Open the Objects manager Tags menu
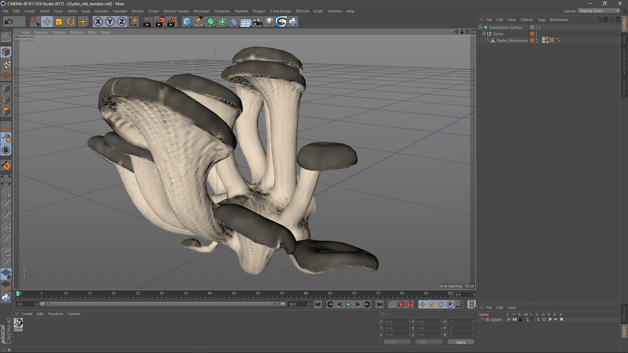Screen dimensions: 628x353 click(x=541, y=20)
